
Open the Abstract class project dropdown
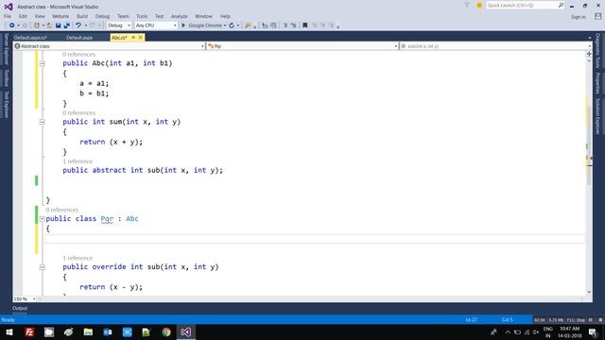coord(110,46)
